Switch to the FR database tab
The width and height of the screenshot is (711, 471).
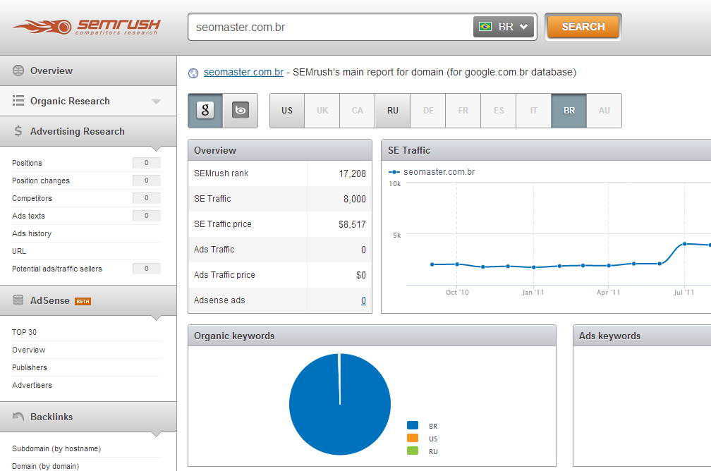point(463,111)
